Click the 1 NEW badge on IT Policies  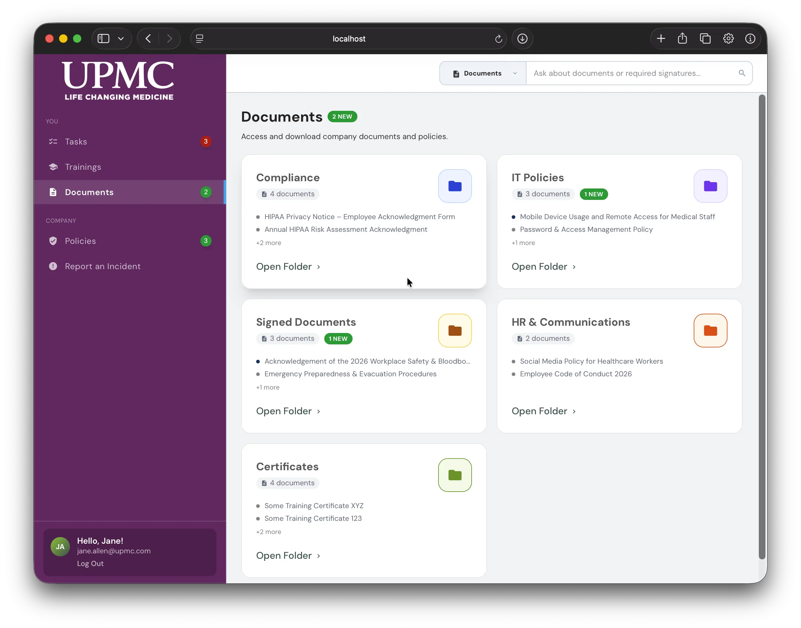coord(593,194)
